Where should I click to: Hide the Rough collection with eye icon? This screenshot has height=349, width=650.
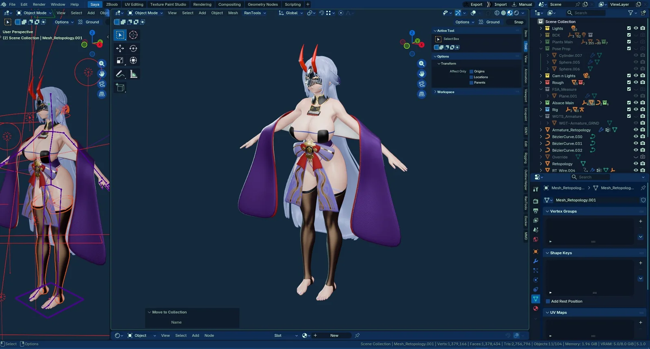pyautogui.click(x=636, y=82)
